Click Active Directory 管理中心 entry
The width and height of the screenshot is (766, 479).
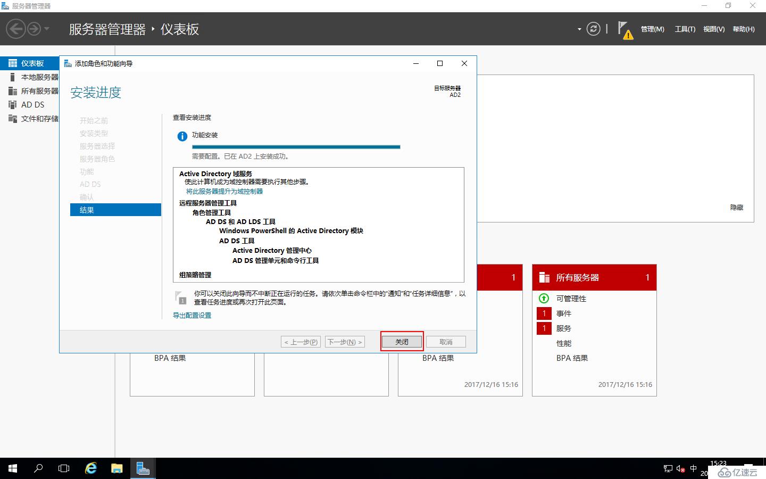[272, 250]
